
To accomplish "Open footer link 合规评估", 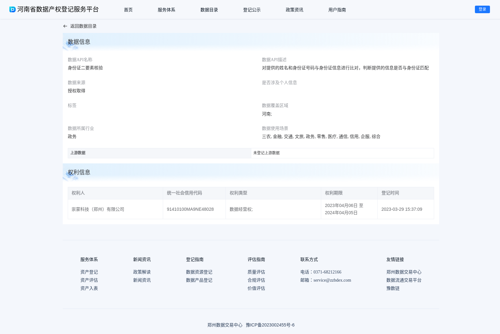I will click(256, 280).
